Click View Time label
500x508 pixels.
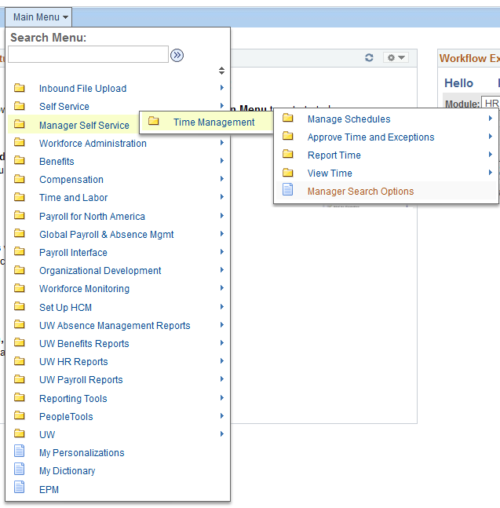coord(330,174)
